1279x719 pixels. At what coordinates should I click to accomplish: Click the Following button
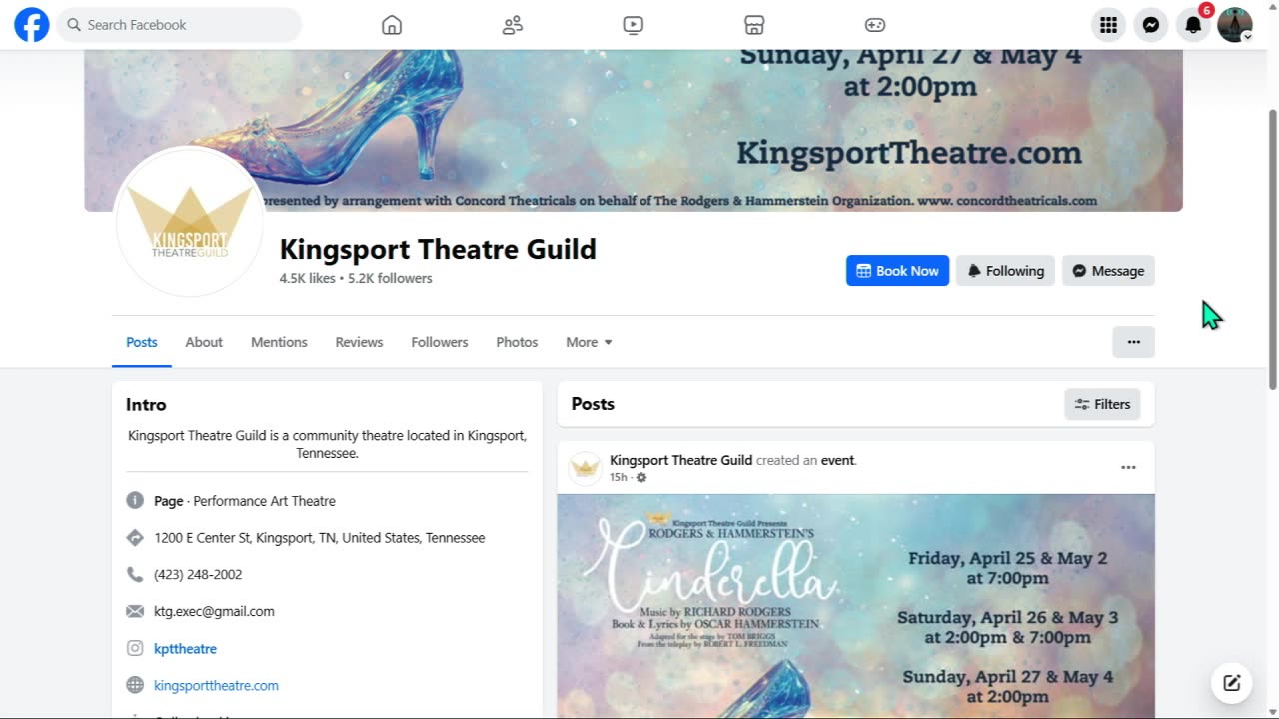point(1005,271)
